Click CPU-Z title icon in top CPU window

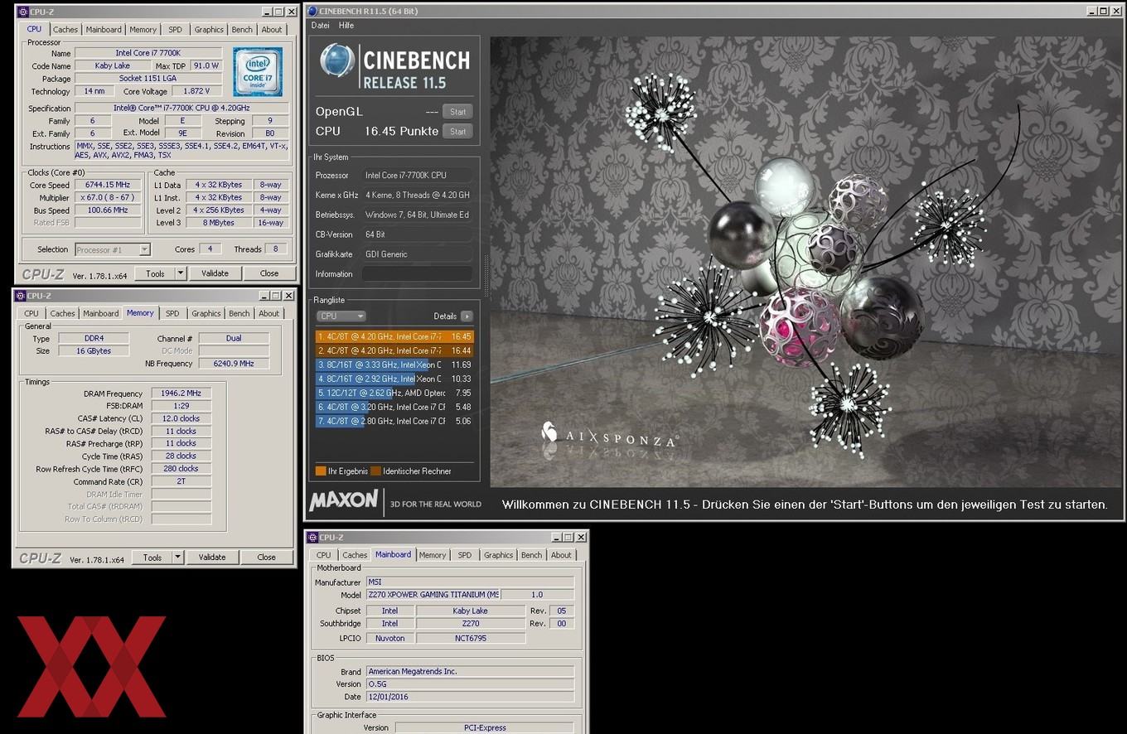22,12
